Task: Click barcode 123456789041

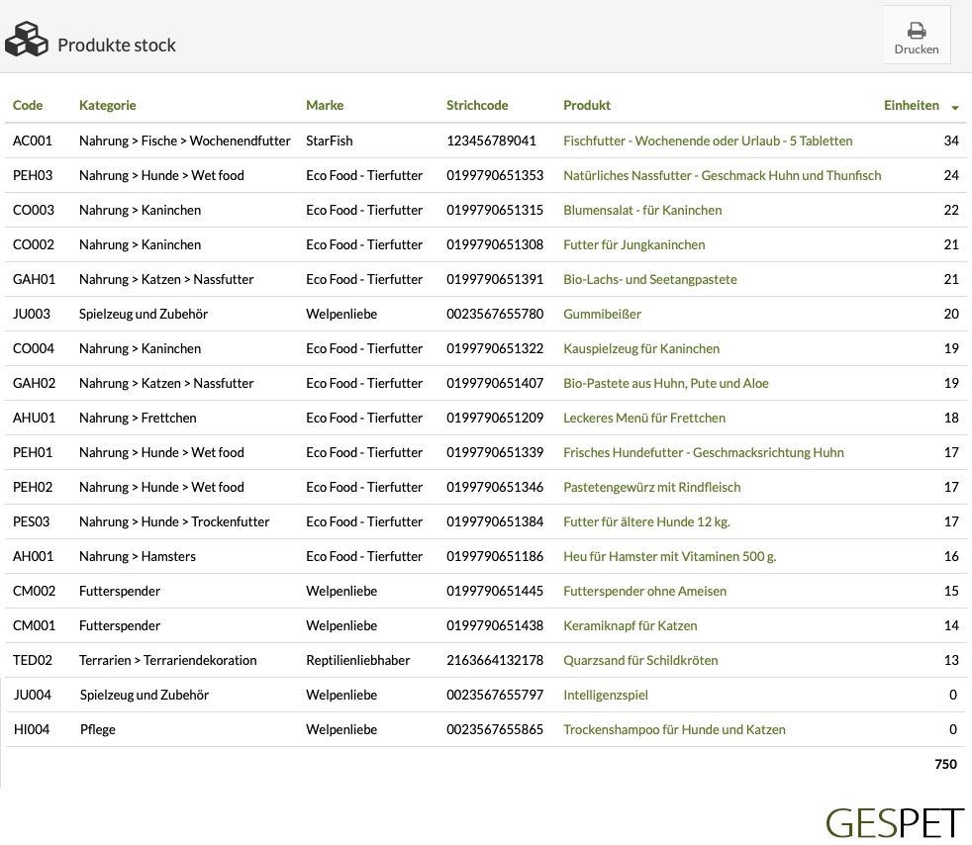Action: 491,141
